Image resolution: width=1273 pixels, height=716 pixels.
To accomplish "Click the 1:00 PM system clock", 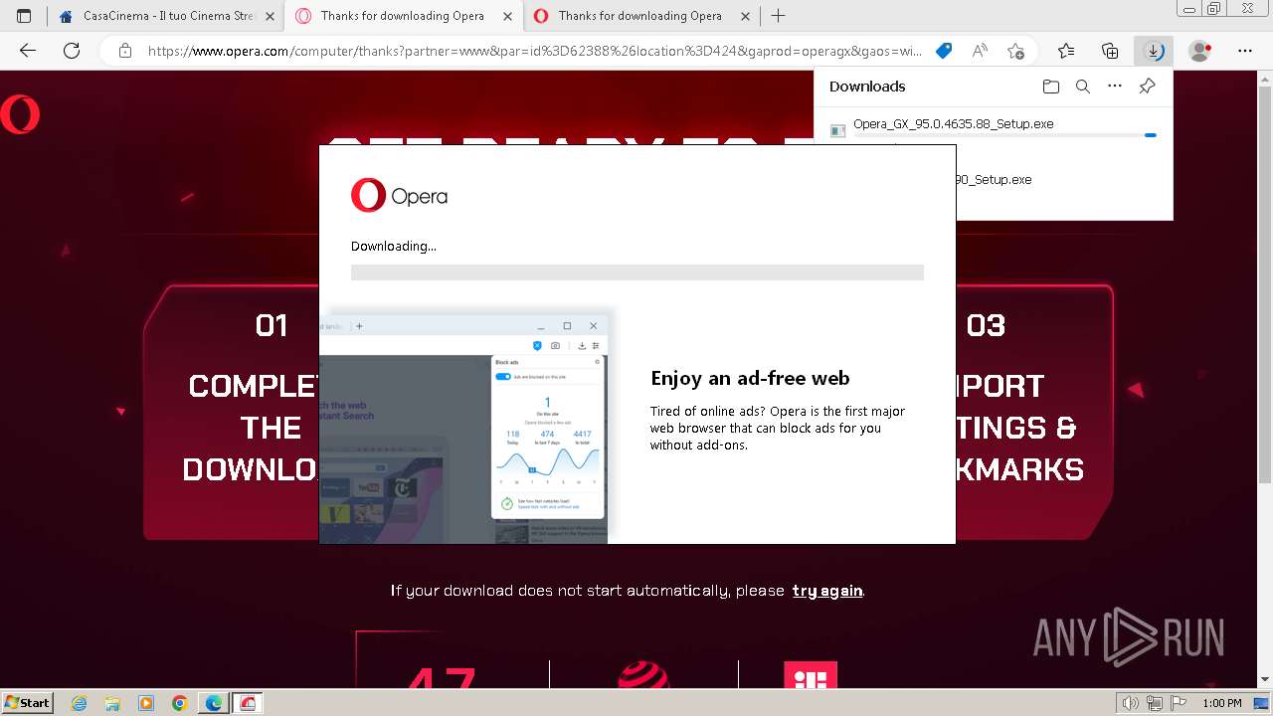I will (x=1222, y=703).
